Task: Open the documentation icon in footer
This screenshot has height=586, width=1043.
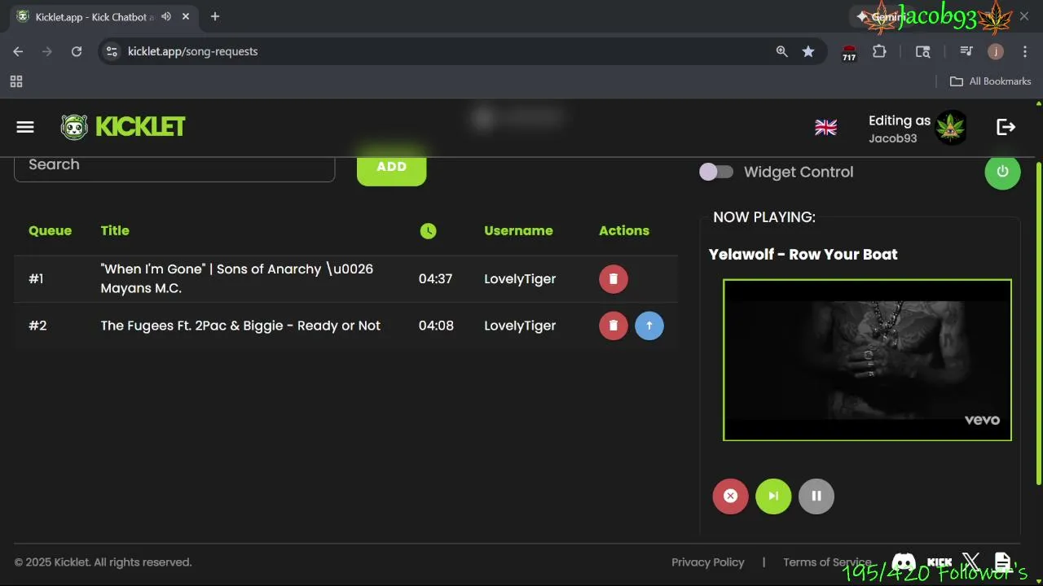Action: (x=1002, y=562)
